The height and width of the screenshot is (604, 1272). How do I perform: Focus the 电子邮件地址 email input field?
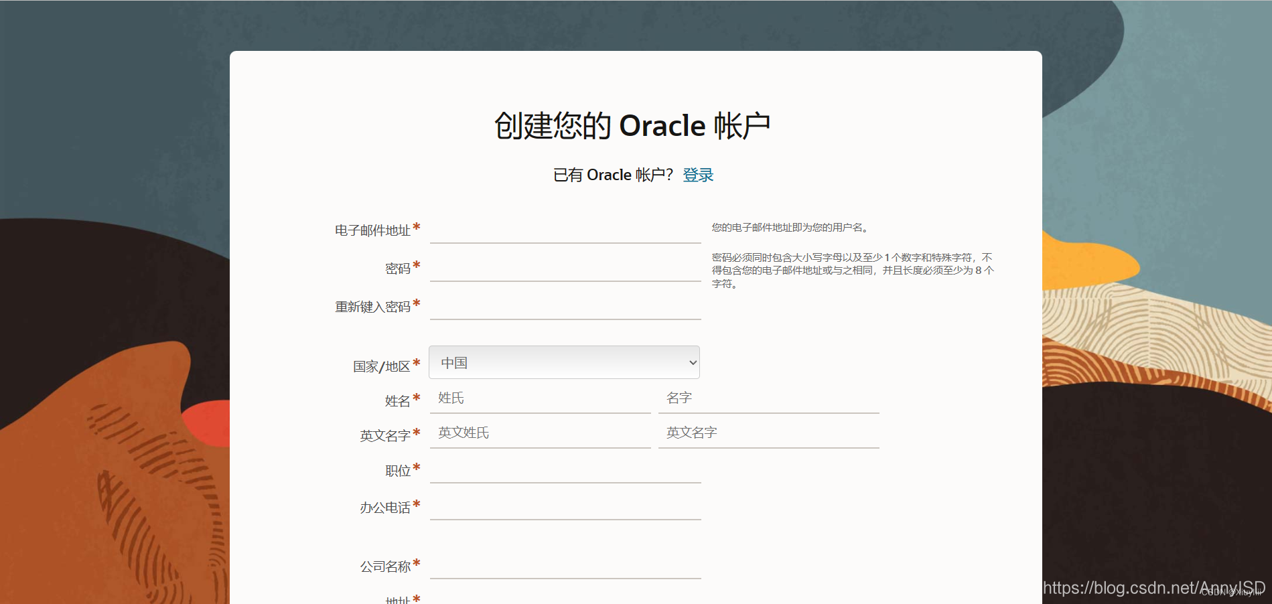tap(565, 230)
